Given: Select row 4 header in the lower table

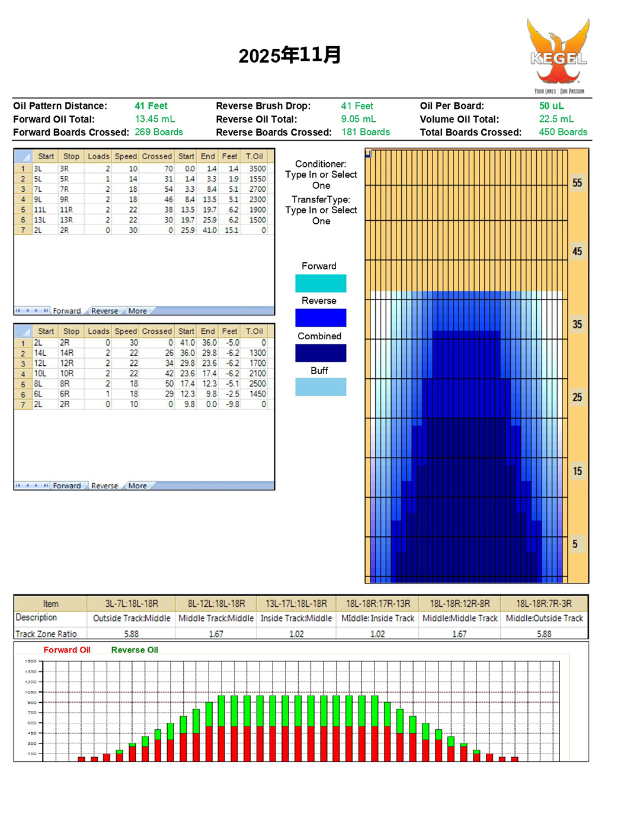Looking at the screenshot, I should coord(23,374).
